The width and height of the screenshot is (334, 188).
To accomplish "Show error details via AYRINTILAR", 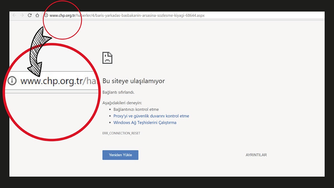I will pos(256,155).
